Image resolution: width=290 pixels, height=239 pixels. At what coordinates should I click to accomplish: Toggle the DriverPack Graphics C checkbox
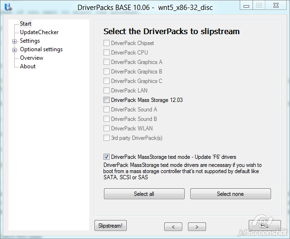(106, 81)
